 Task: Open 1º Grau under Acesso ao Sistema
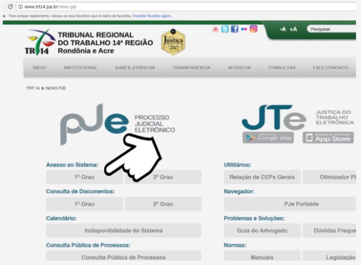click(x=84, y=177)
